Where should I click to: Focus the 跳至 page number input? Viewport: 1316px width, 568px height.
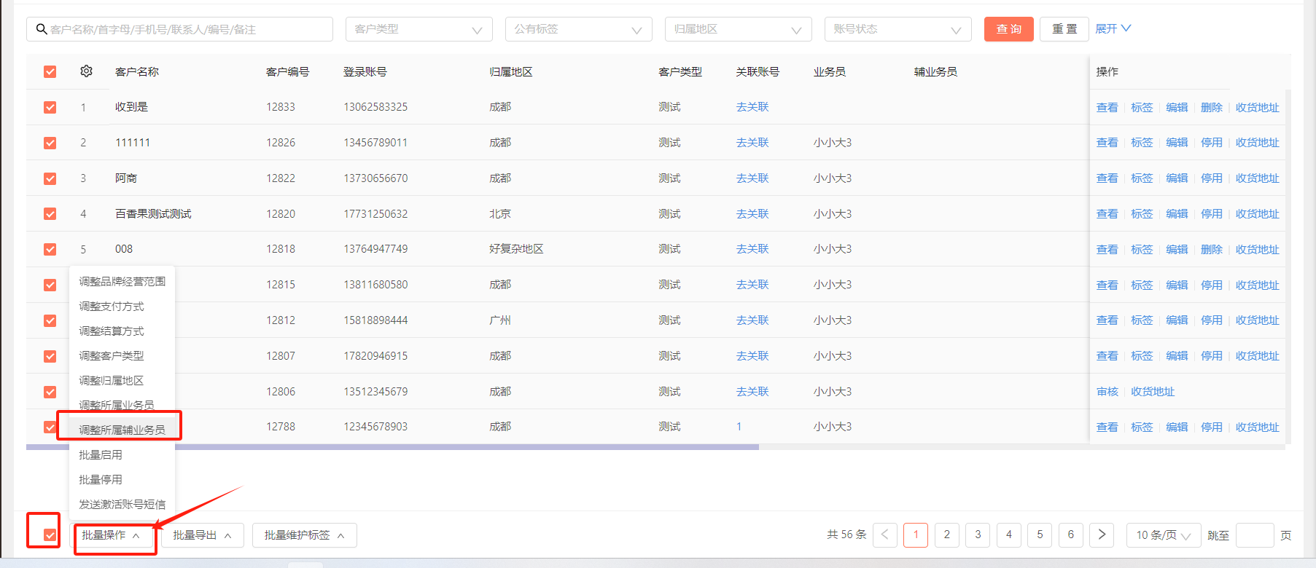click(x=1255, y=535)
